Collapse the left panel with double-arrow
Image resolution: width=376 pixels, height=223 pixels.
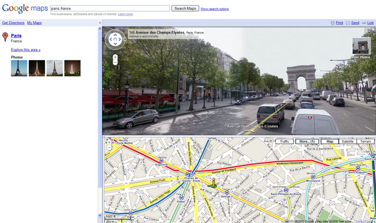pyautogui.click(x=100, y=23)
